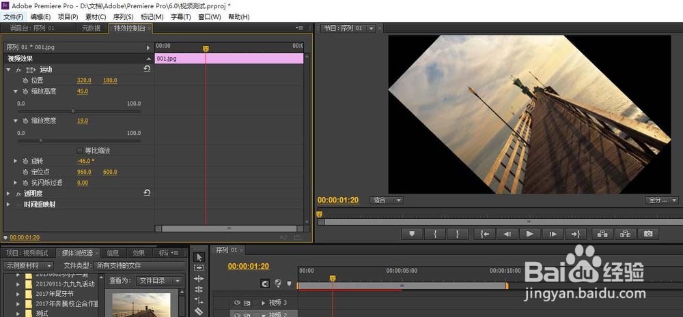Screen dimensions: 683x317
Task: Collapse the 缩放高度 property
Action: (16, 91)
